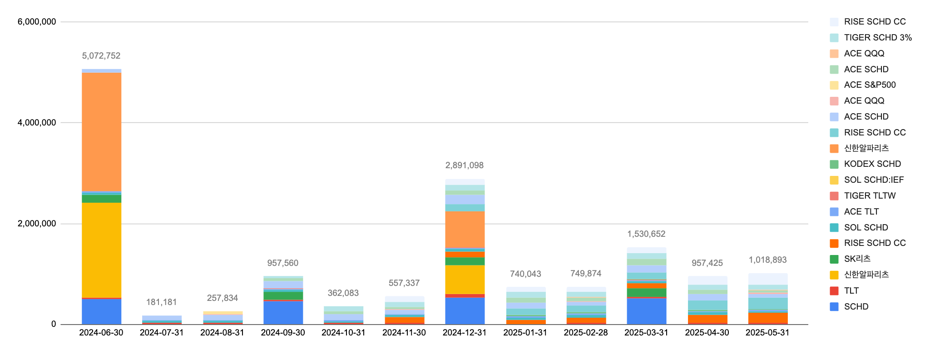Image resolution: width=930 pixels, height=355 pixels.
Task: Click the 6,000,000 y-axis label
Action: [37, 22]
